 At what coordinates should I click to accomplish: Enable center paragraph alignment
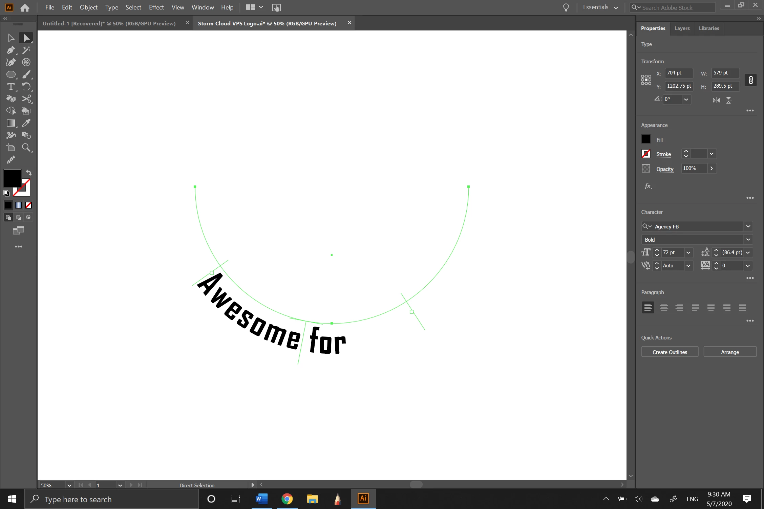[x=664, y=307]
